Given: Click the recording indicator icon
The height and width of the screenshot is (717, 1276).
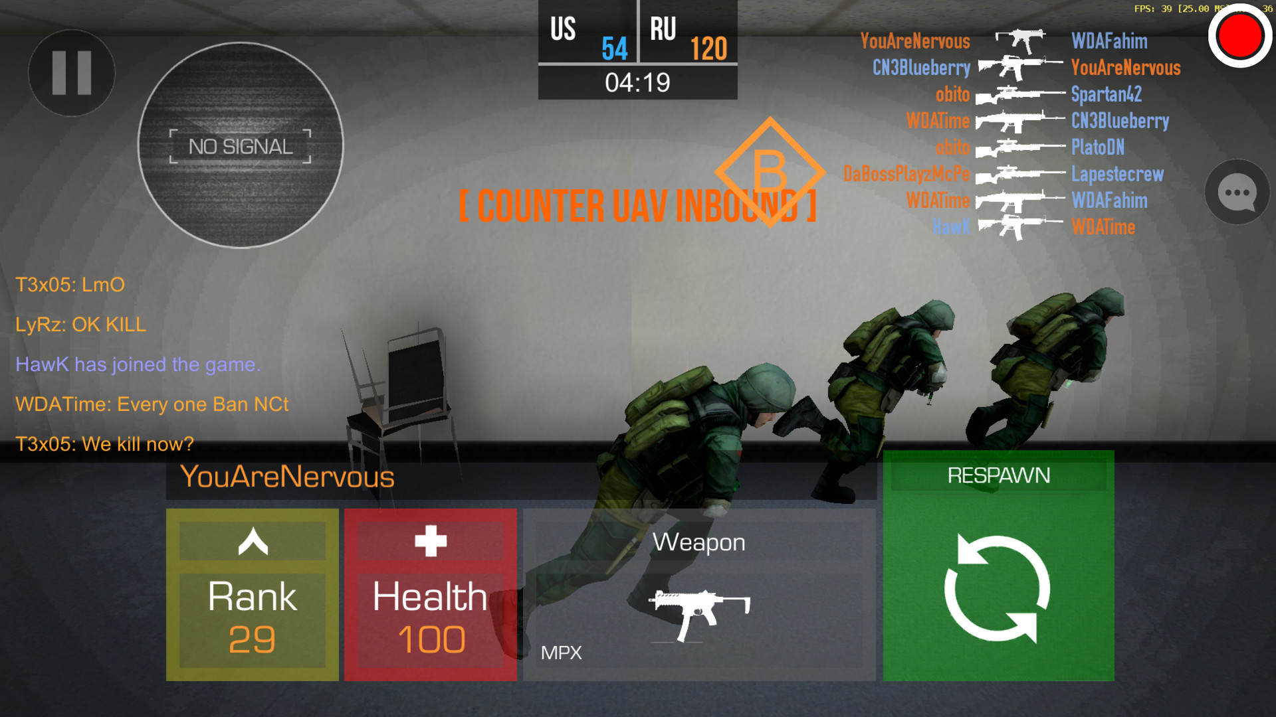Looking at the screenshot, I should click(x=1243, y=37).
